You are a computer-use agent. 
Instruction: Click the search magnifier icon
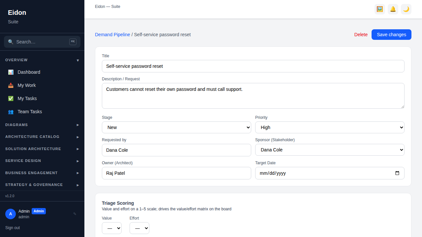11,42
